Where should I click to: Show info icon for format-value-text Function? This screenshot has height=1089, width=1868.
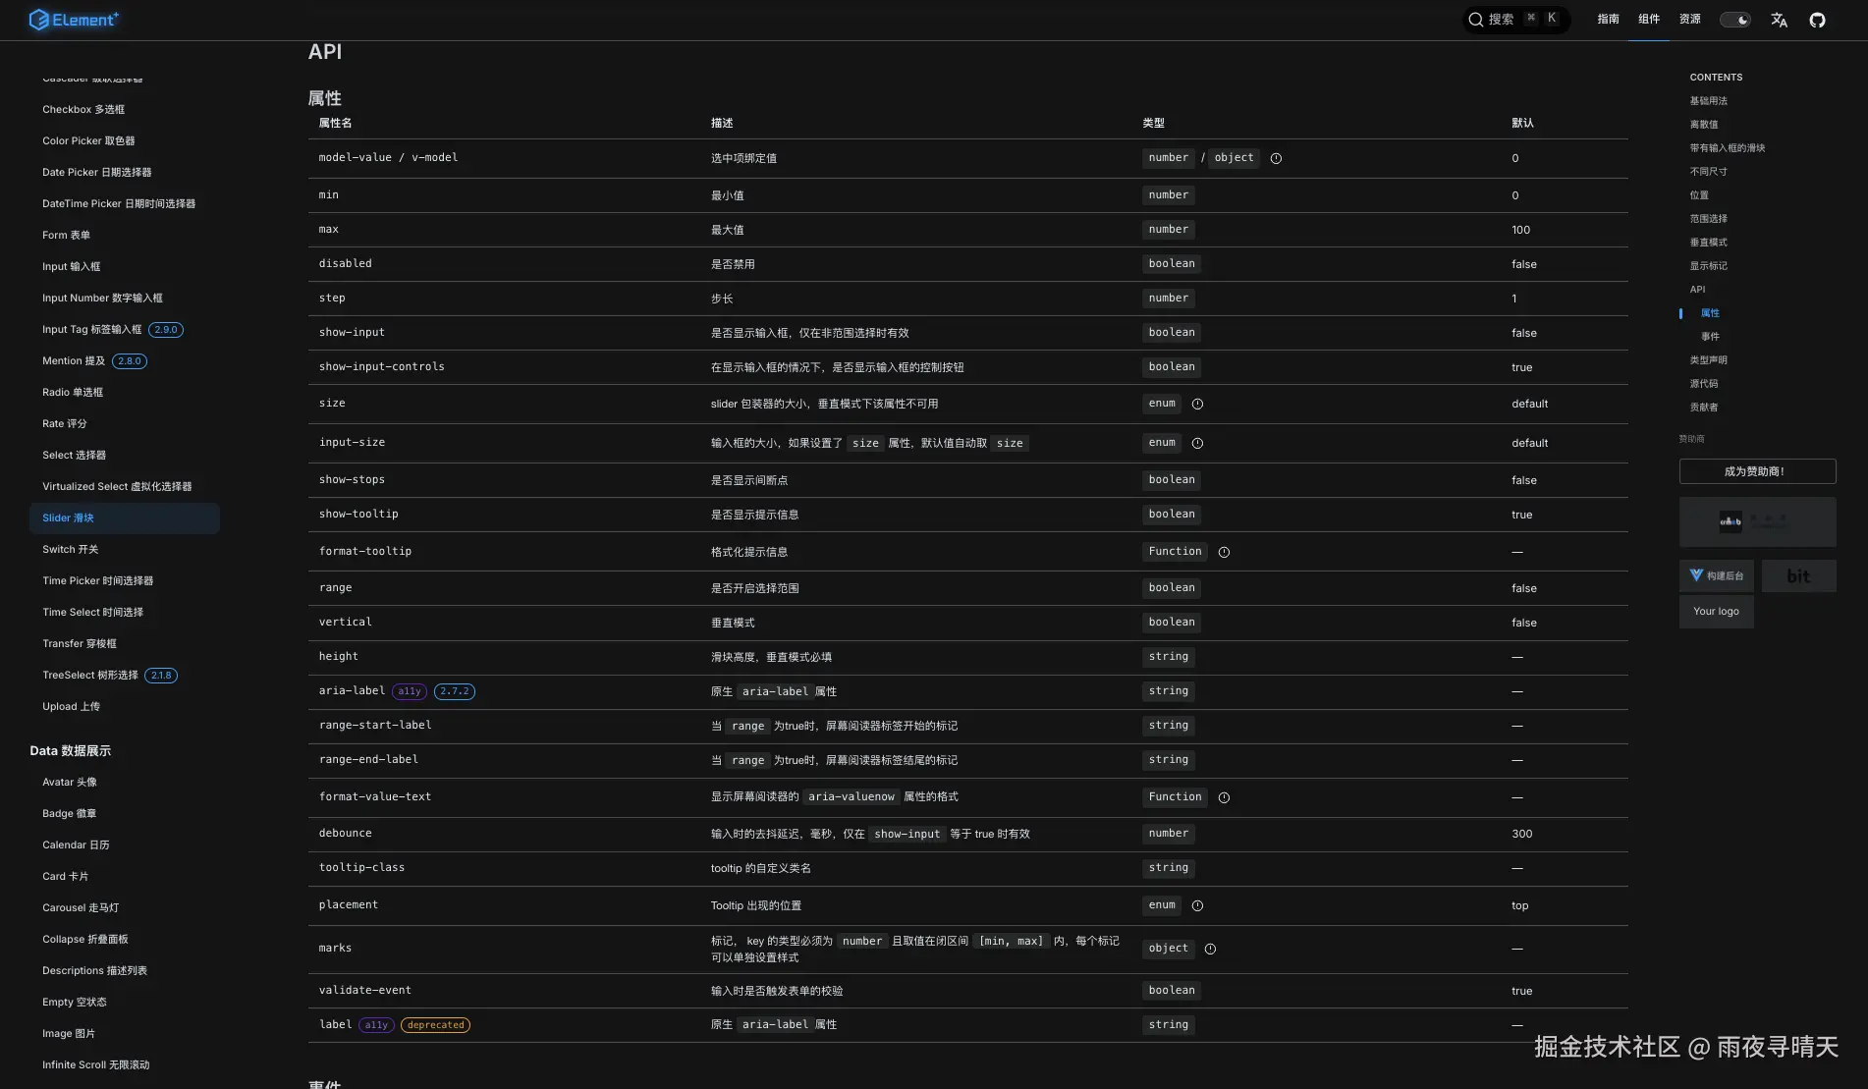(1224, 797)
